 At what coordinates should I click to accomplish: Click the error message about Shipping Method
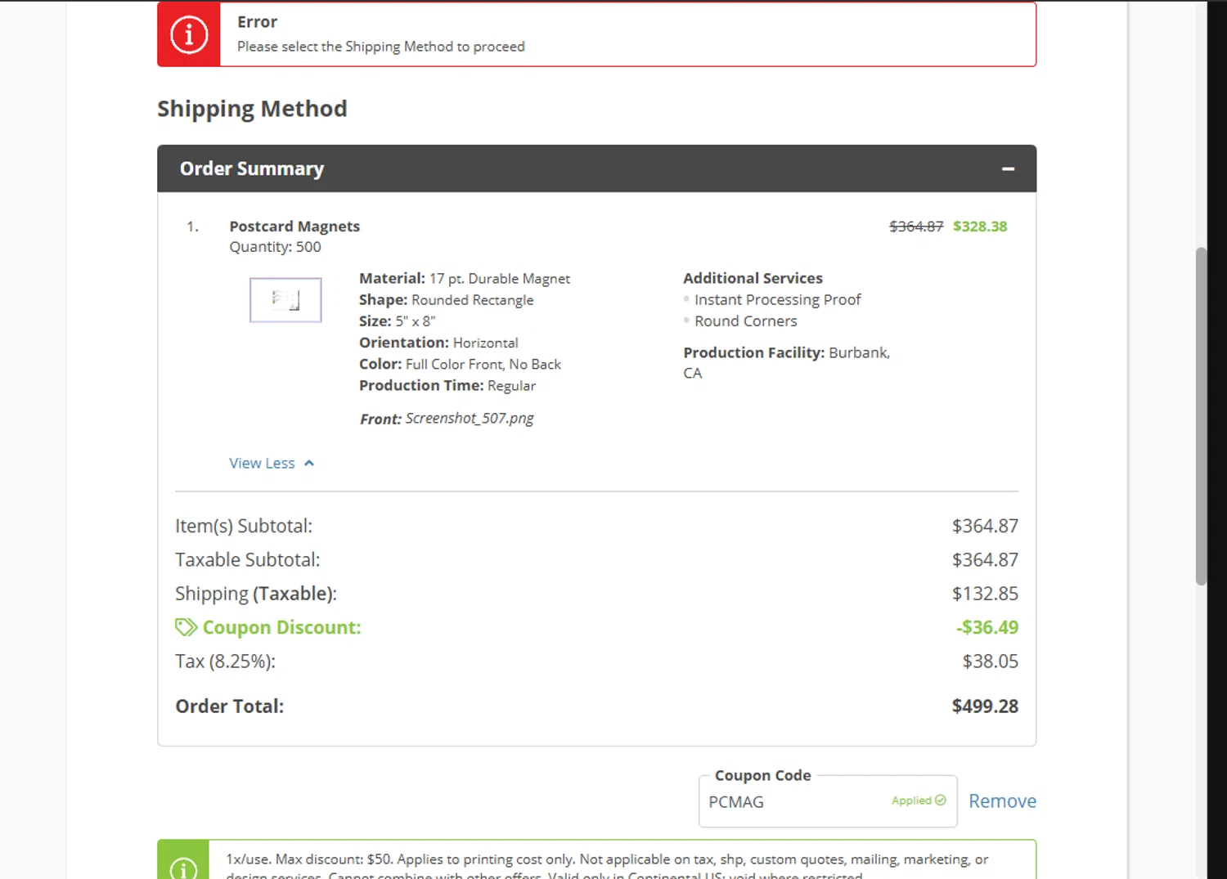(381, 47)
